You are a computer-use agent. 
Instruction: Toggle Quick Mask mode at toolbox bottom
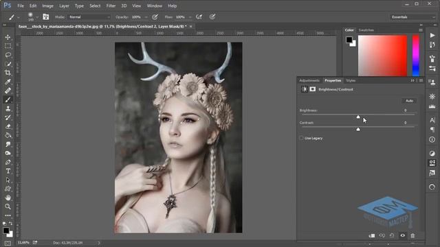(8, 244)
